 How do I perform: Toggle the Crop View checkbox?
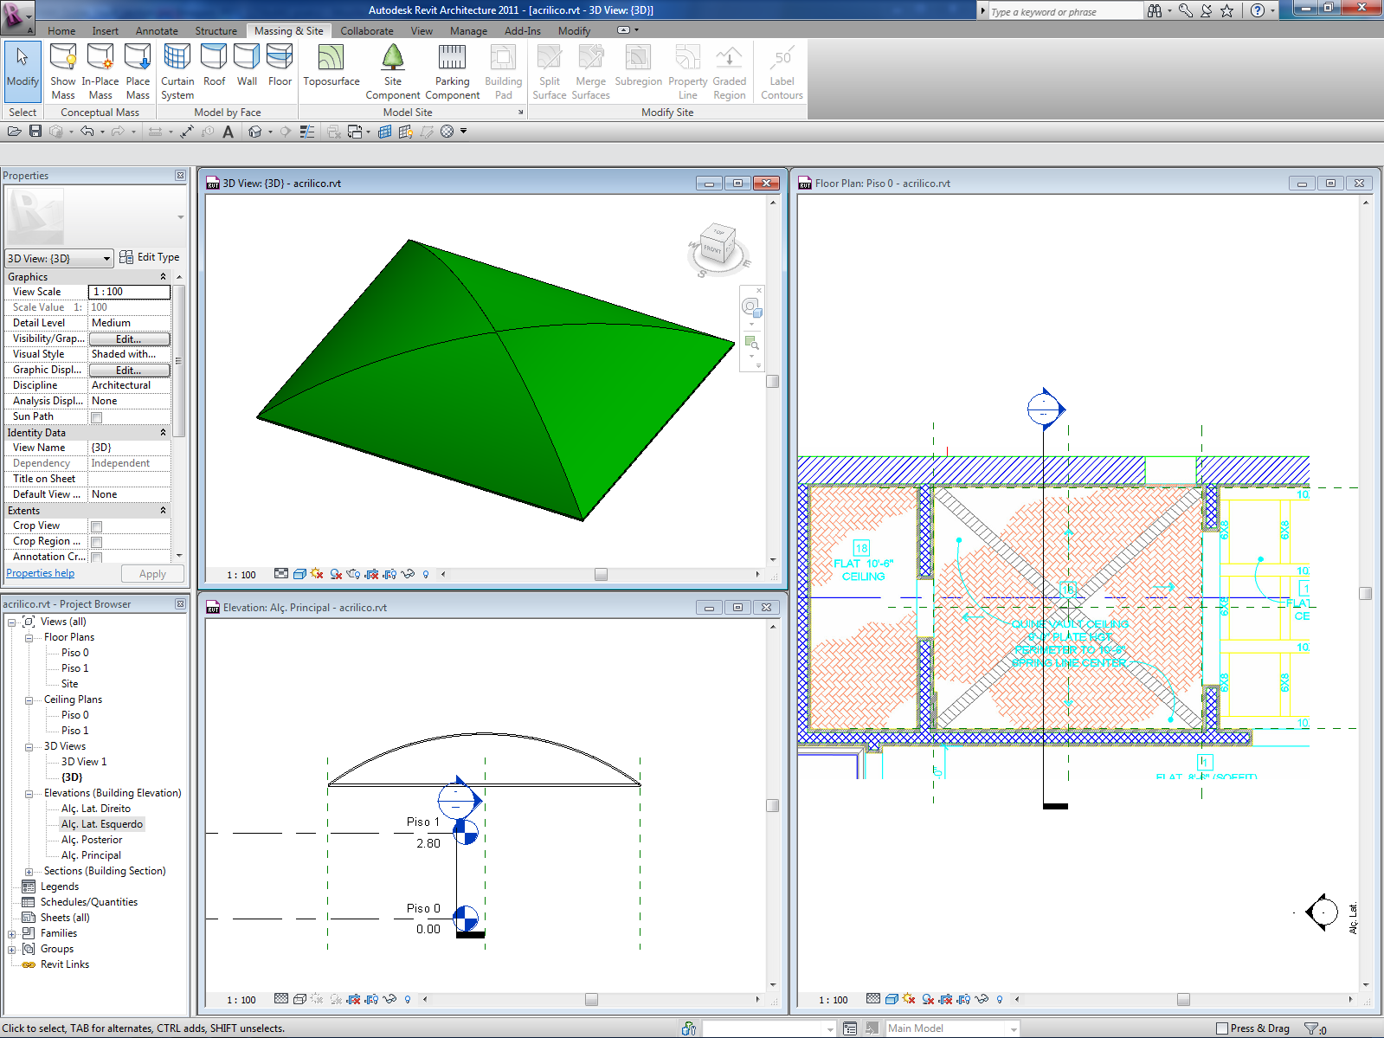click(x=97, y=526)
